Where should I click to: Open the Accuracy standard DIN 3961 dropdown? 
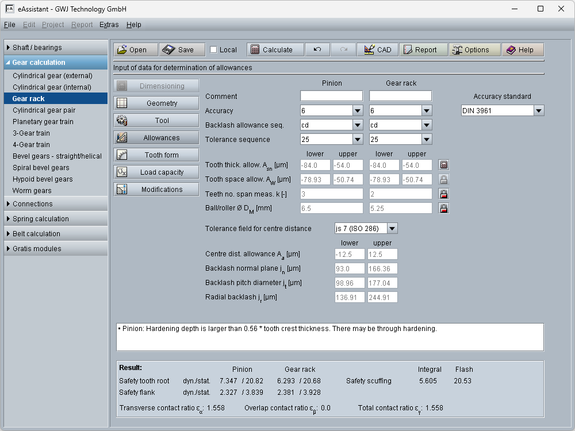[538, 110]
